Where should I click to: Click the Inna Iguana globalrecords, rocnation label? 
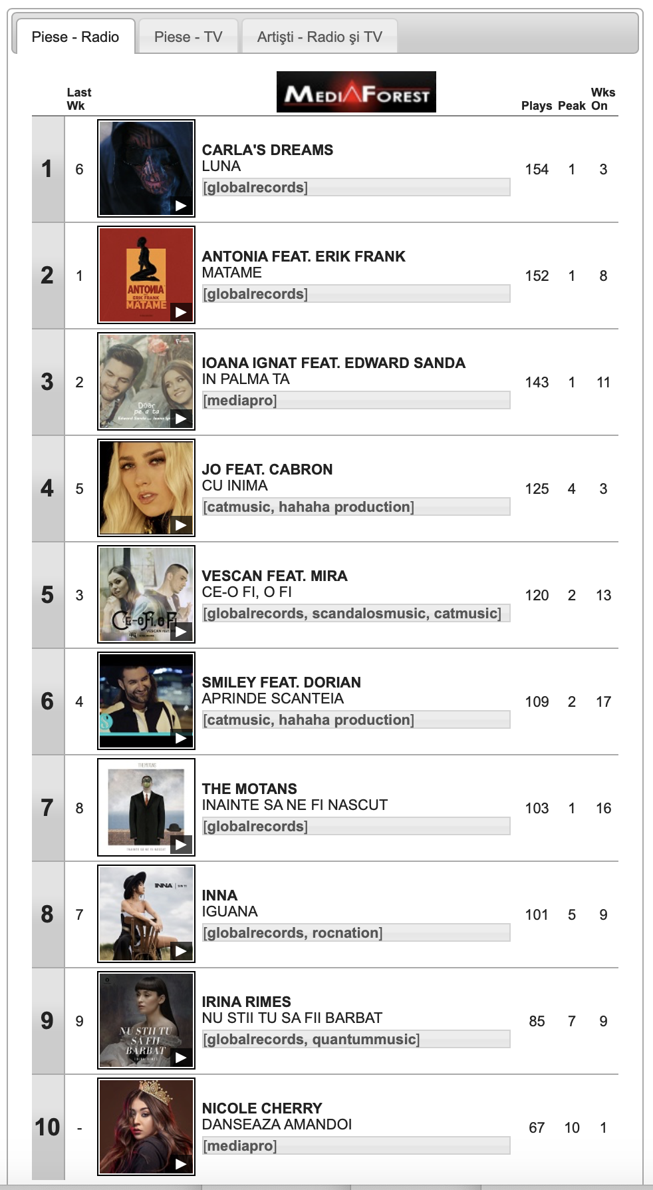[293, 932]
